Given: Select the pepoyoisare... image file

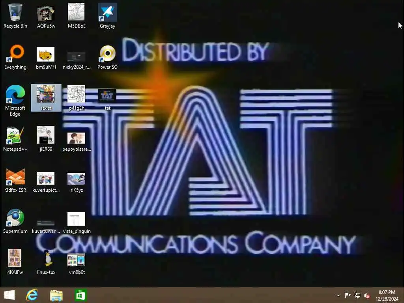Looking at the screenshot, I should click(77, 142).
